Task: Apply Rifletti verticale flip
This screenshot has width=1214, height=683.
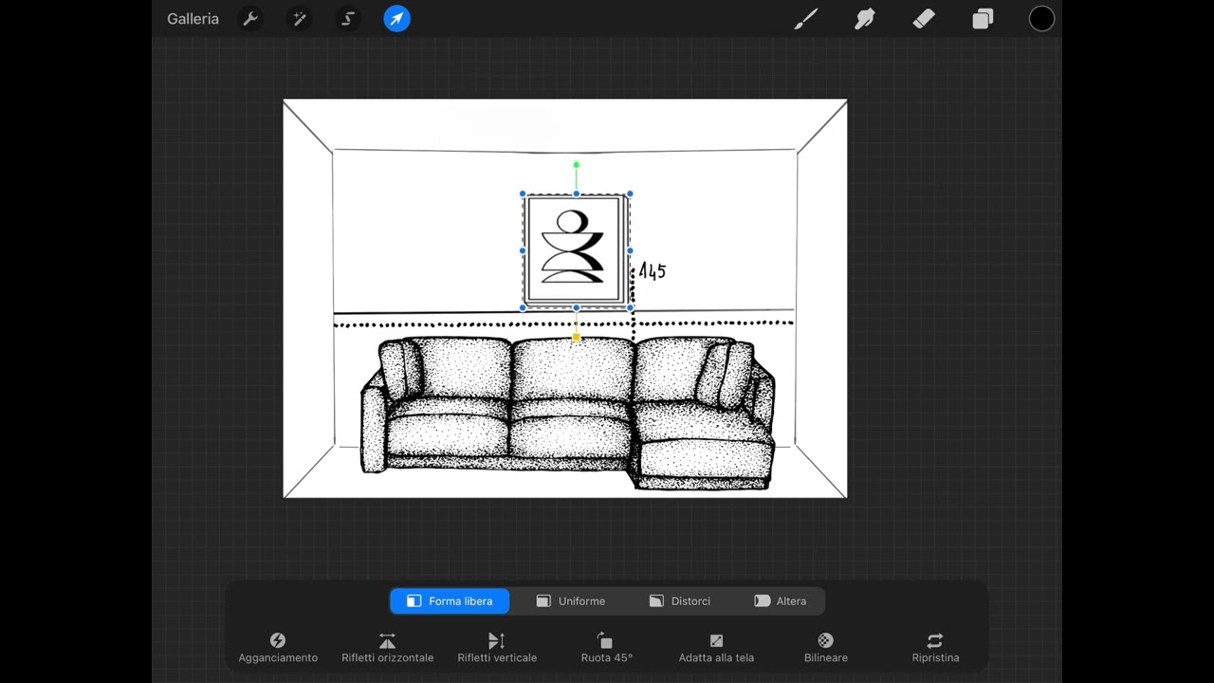Action: coord(497,648)
